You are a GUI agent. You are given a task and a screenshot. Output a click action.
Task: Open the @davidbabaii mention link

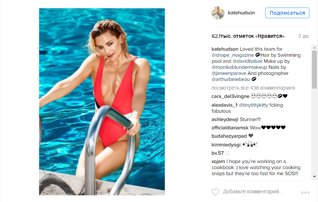[x=247, y=61]
